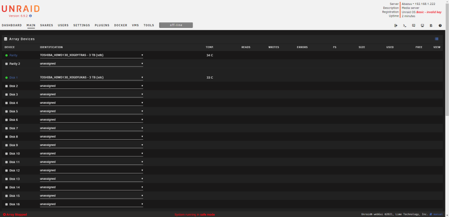Click the red Array Stopped status icon
449x217 pixels.
(4, 214)
